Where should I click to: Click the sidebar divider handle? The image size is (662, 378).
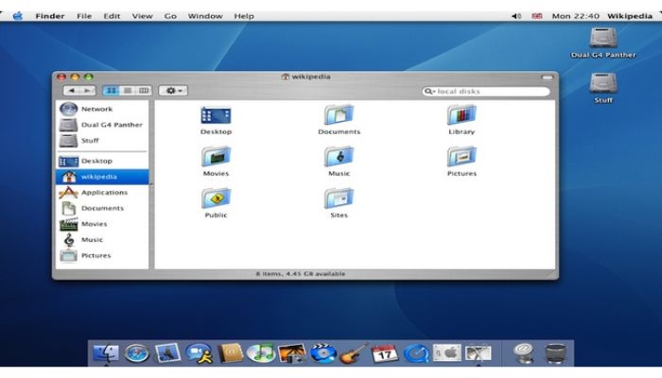click(x=151, y=185)
